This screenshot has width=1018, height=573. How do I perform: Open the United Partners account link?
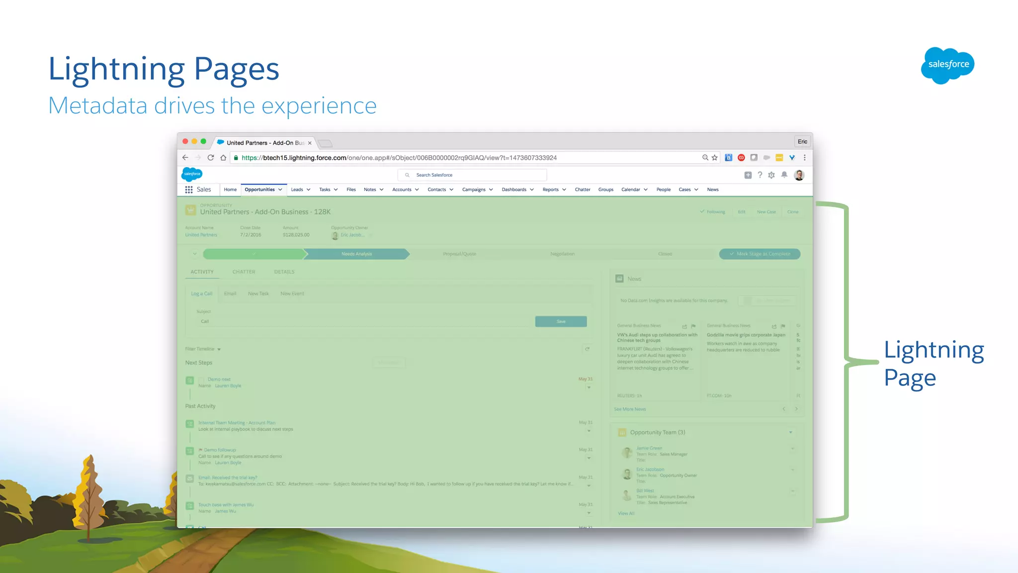coord(201,235)
